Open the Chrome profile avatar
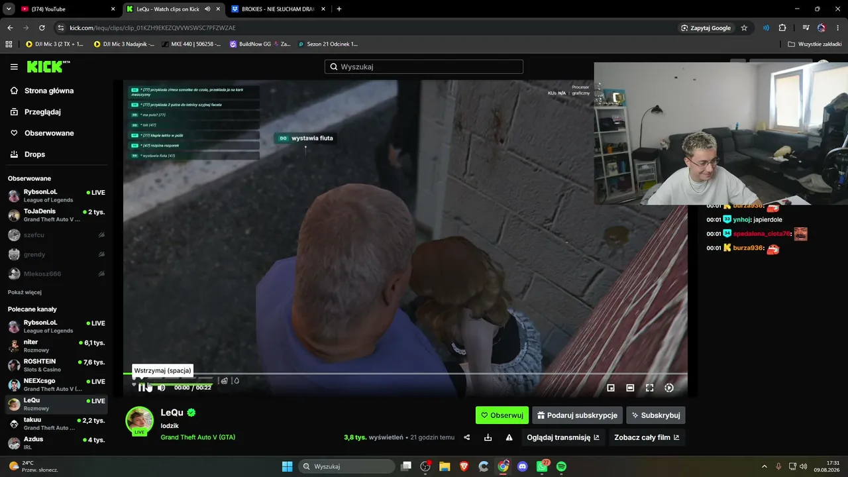 (821, 28)
